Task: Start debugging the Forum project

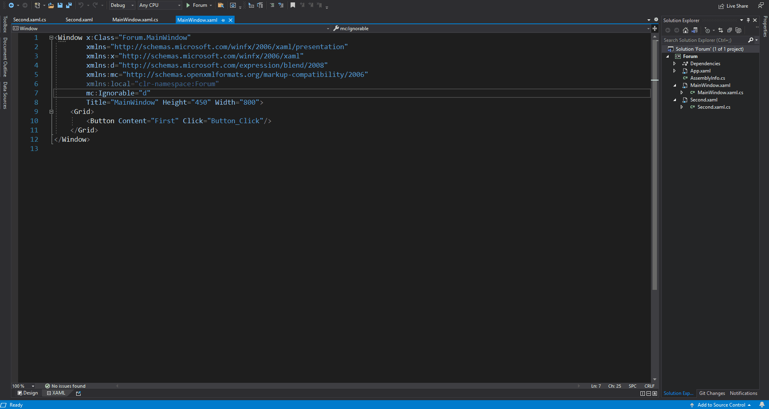Action: pos(187,5)
